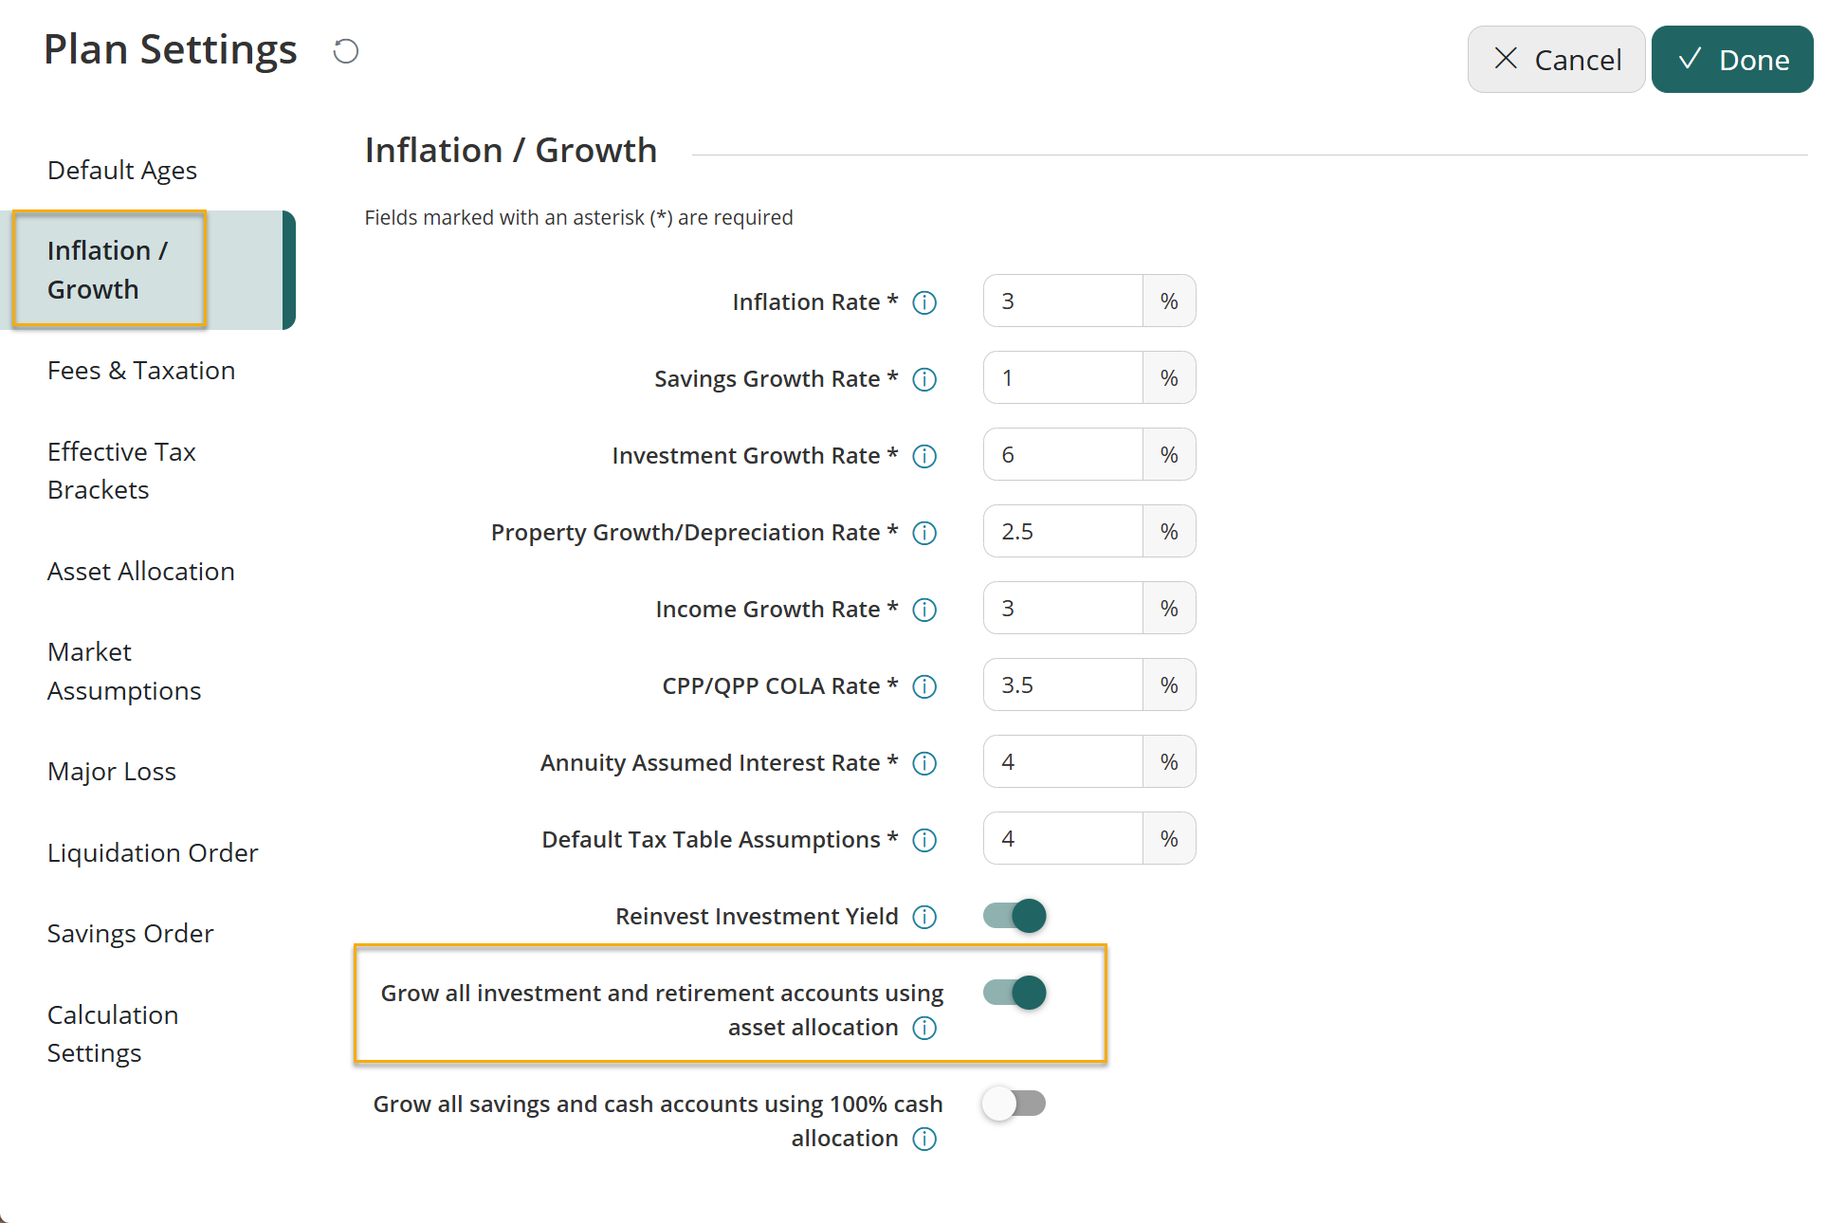Open CPP/QPP COLA Rate info icon
Screen dimensions: 1828x1223
924,686
